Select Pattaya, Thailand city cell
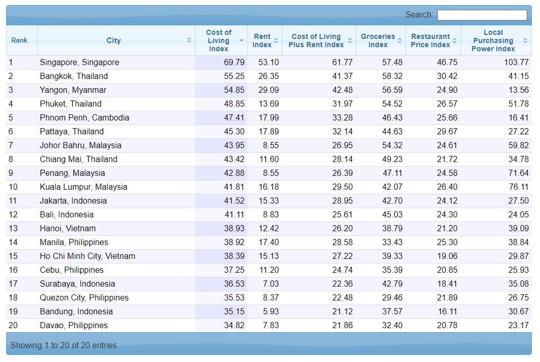The image size is (540, 362). [117, 132]
